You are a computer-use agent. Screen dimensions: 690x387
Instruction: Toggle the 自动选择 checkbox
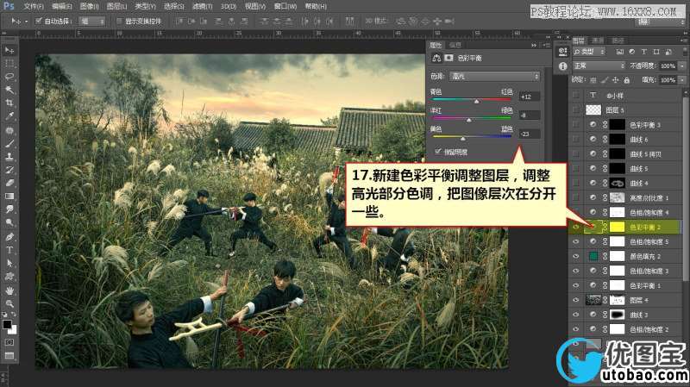click(38, 21)
